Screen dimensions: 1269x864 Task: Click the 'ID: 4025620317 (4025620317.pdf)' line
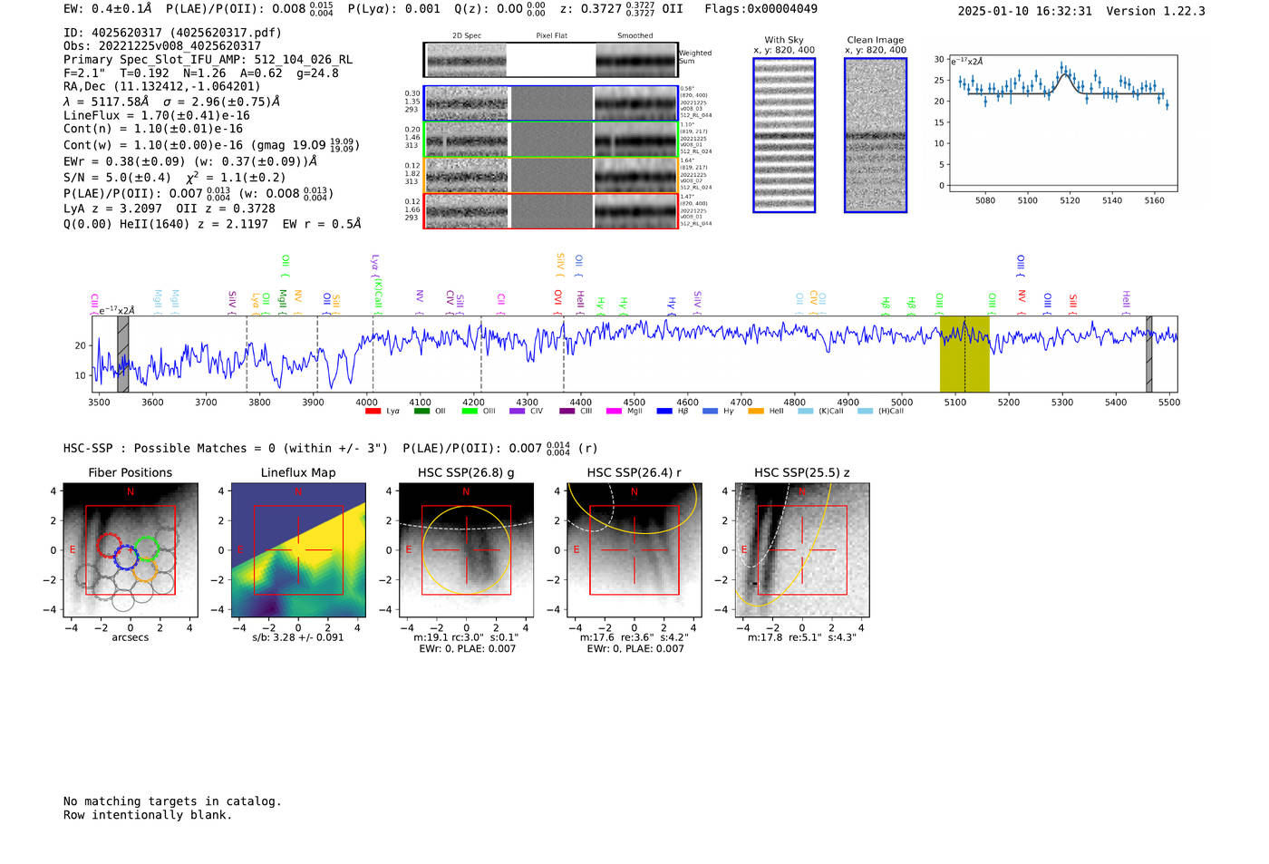pyautogui.click(x=172, y=33)
